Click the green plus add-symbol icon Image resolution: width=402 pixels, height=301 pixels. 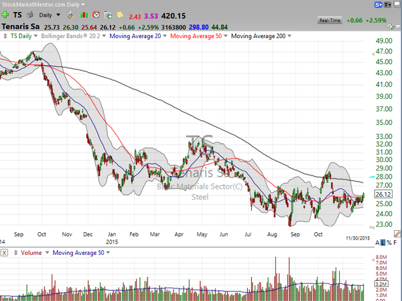pos(5,15)
